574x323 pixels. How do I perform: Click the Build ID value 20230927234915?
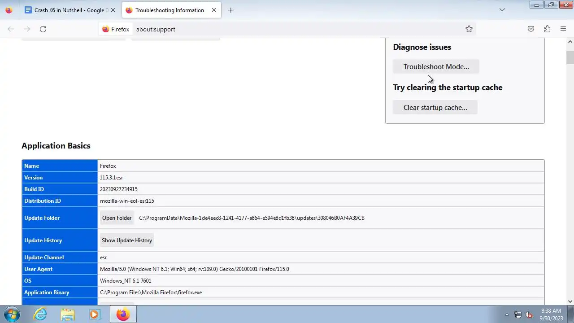tap(119, 189)
